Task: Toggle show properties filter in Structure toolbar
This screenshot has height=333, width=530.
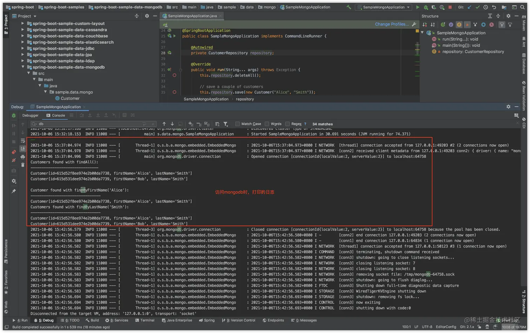Action: click(451, 25)
